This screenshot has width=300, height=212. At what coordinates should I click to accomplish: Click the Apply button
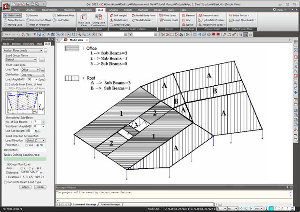tap(25, 187)
